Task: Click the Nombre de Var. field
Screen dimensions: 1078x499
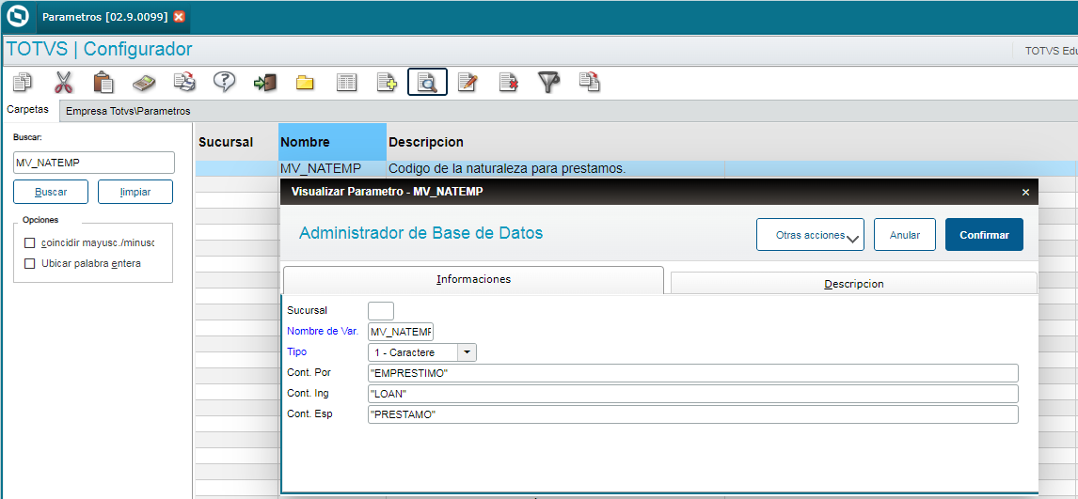Action: point(402,332)
